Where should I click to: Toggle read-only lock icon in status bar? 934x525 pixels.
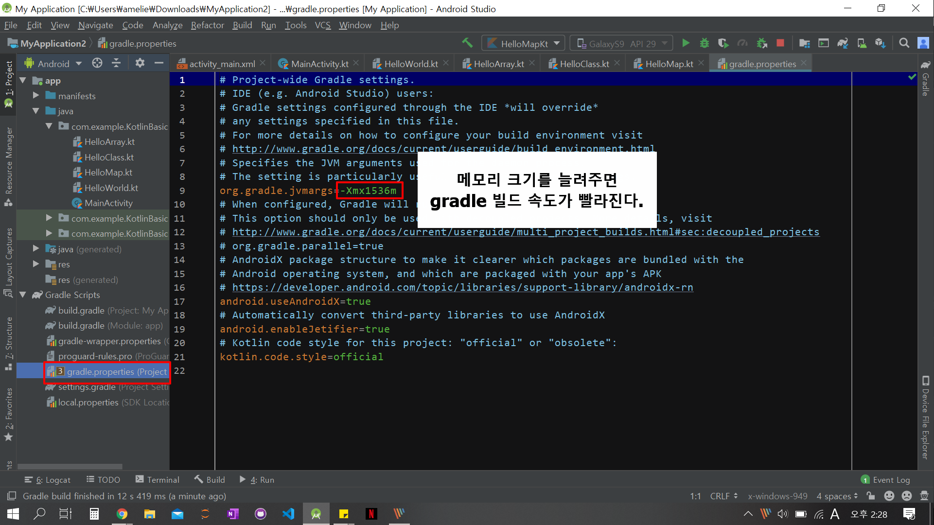(871, 496)
